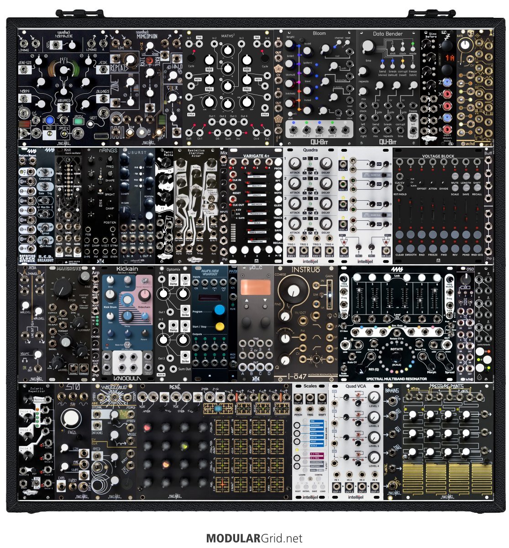This screenshot has width=509, height=548.
Task: Tap Voltage Block RND SEQ button
Action: tap(477, 248)
